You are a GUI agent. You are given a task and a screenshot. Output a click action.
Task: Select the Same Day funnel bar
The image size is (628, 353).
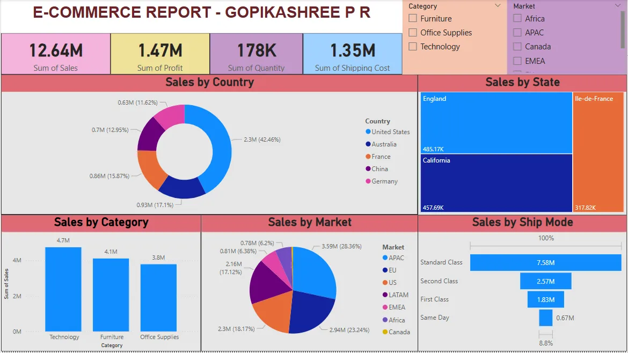(545, 318)
